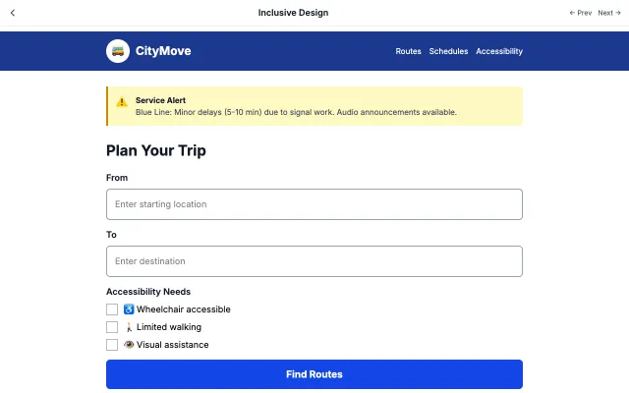
Task: Click the Service Alert warning triangle icon
Action: pos(122,102)
